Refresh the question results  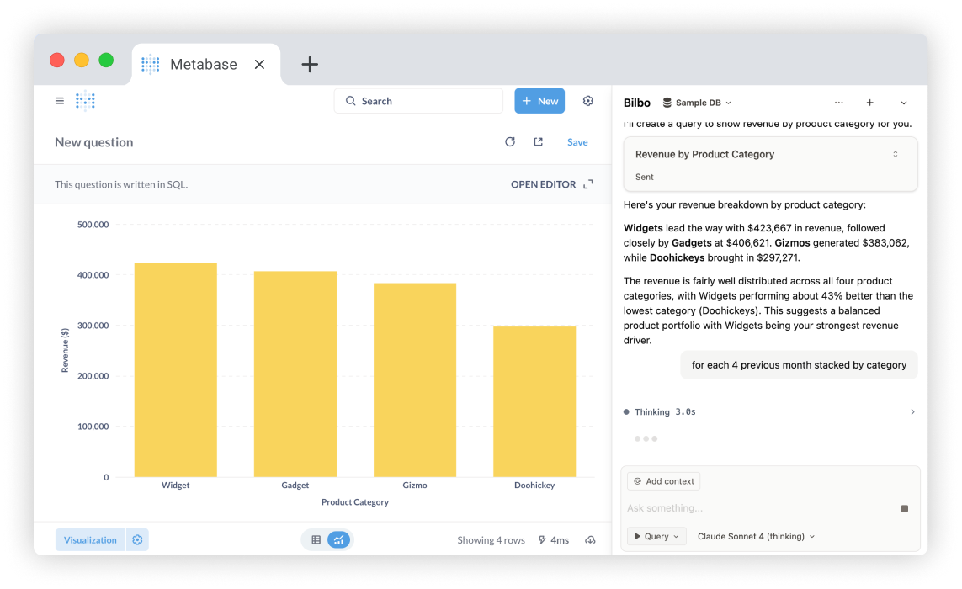click(510, 142)
